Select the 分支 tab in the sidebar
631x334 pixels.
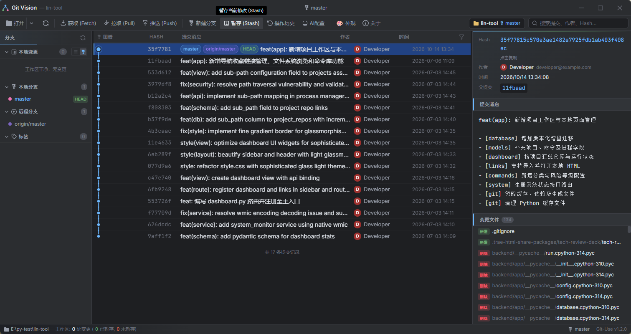click(10, 38)
